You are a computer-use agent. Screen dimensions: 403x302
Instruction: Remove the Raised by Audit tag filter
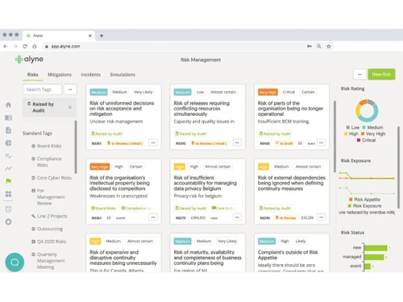(70, 107)
